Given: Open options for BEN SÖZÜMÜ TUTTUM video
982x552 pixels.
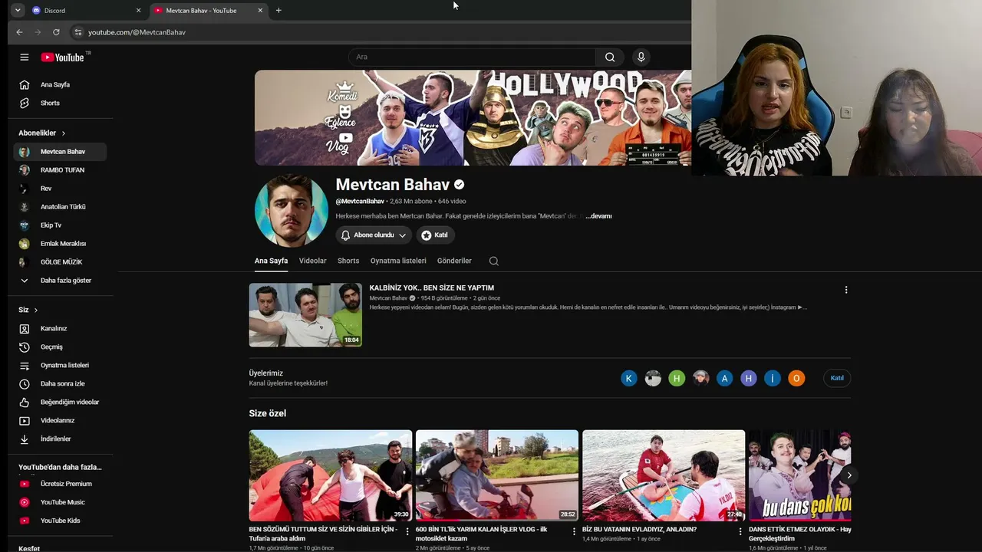Looking at the screenshot, I should click(407, 531).
